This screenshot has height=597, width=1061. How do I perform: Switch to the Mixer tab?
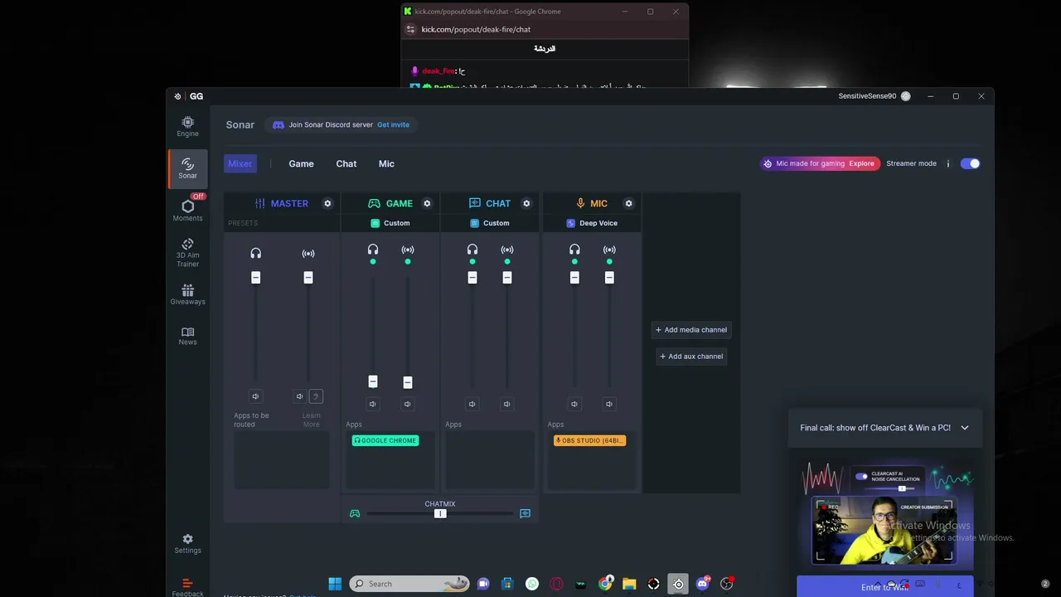coord(240,163)
